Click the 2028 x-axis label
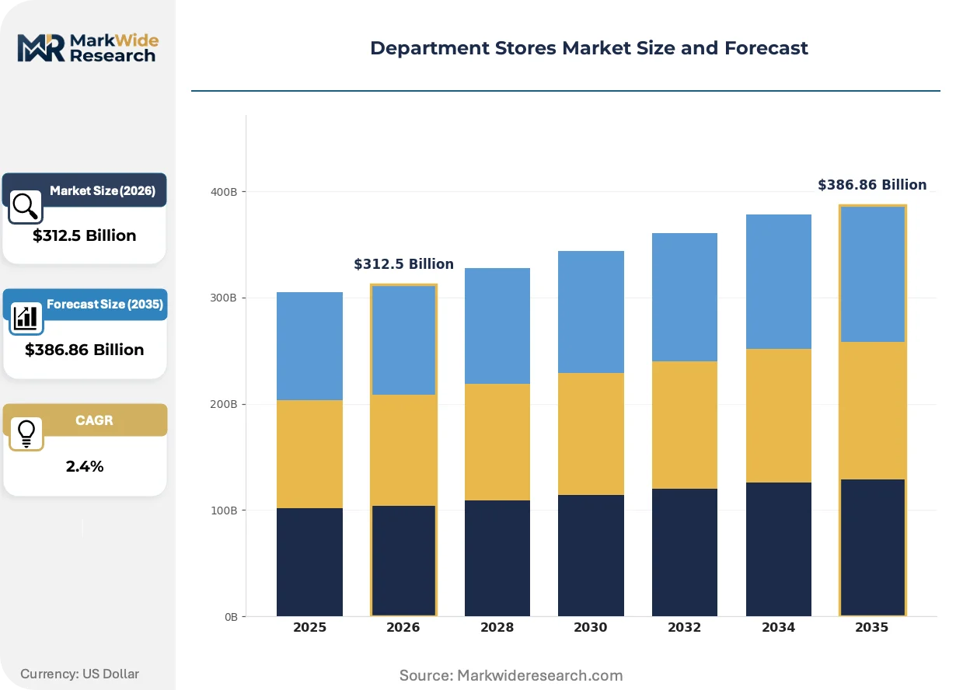 [497, 628]
